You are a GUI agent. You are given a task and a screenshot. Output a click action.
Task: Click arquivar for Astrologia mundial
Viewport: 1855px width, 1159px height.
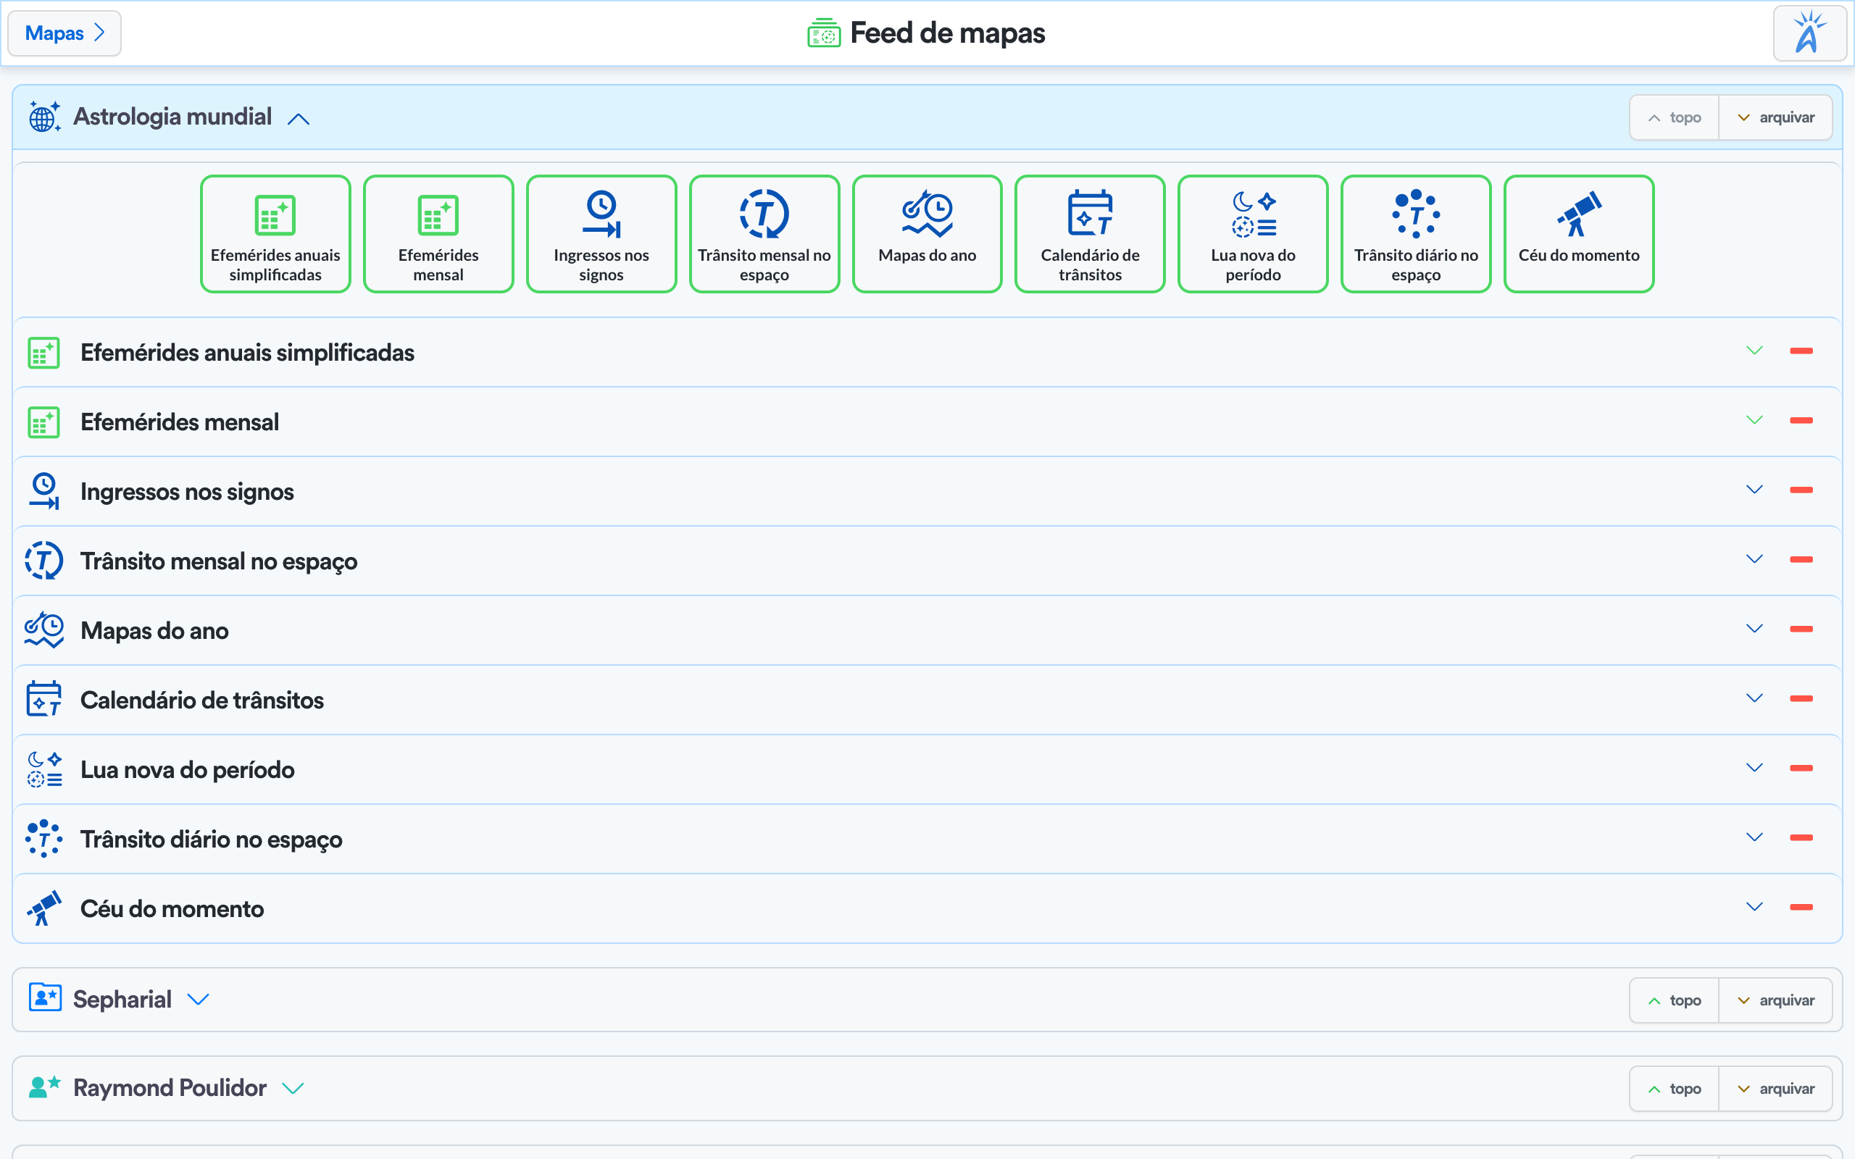coord(1775,117)
